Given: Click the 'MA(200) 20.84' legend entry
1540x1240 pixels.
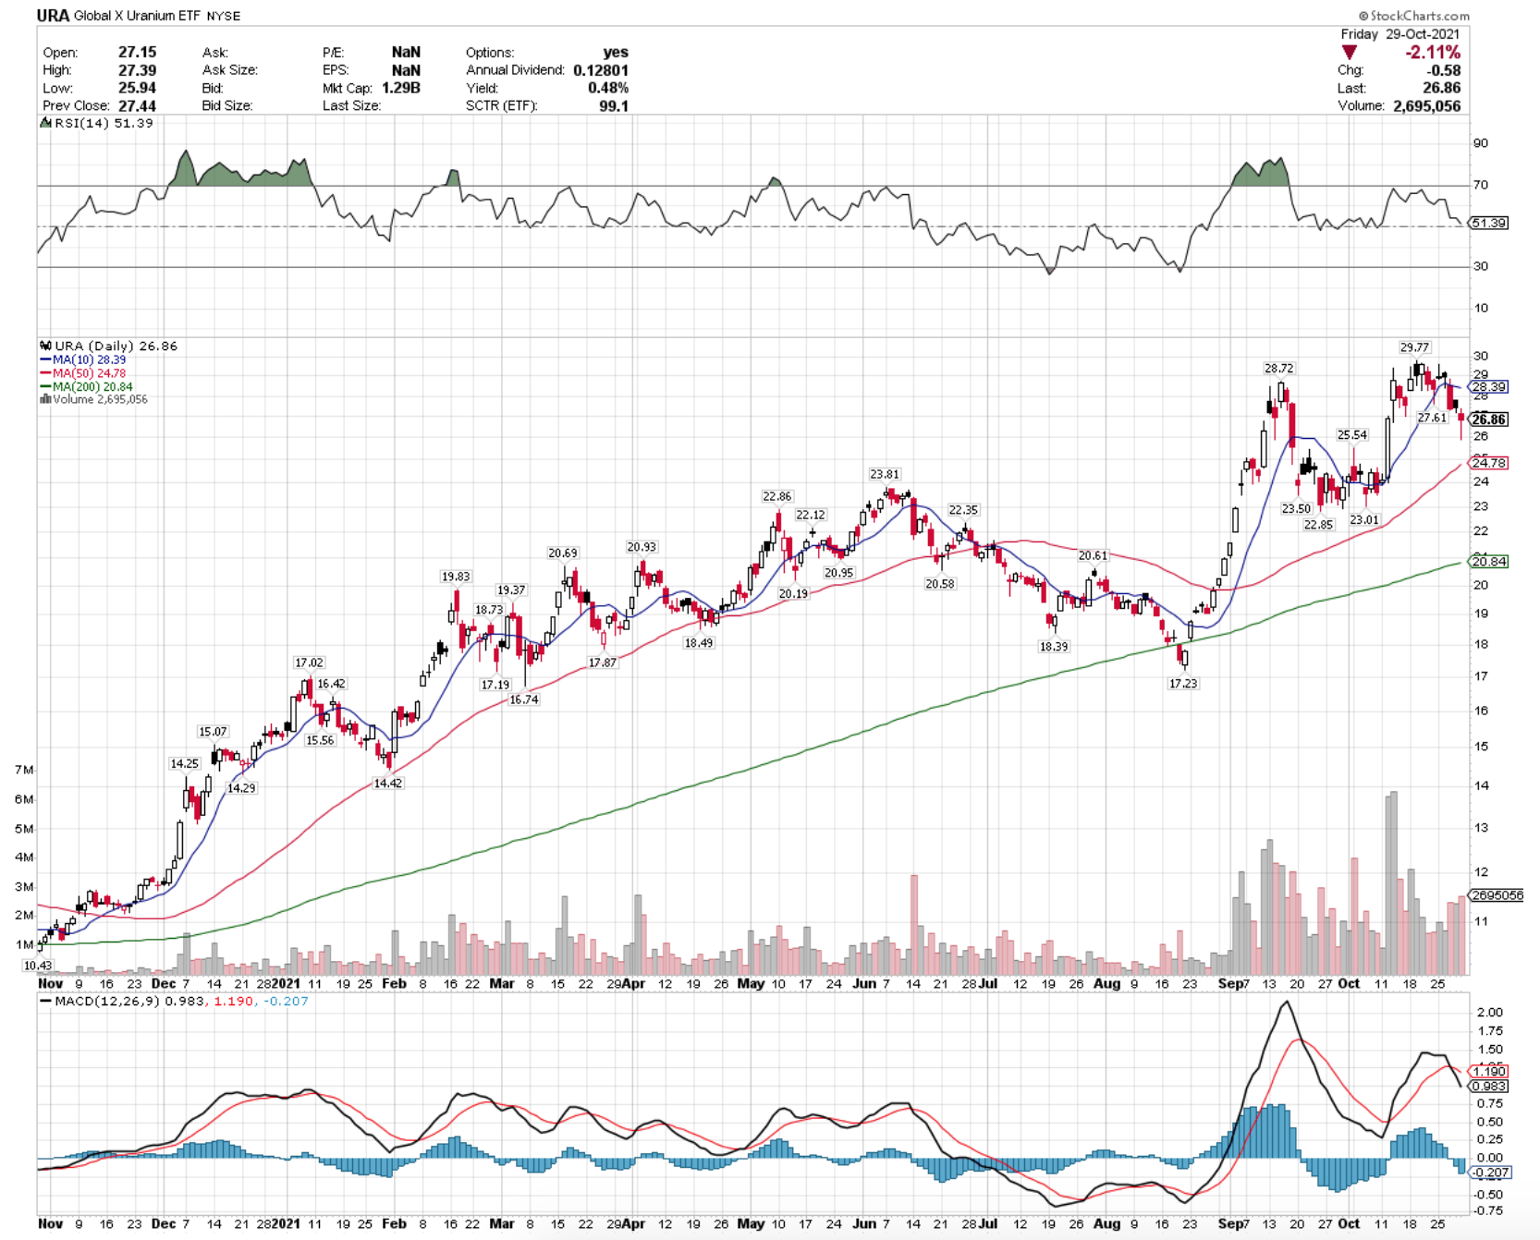Looking at the screenshot, I should [92, 387].
